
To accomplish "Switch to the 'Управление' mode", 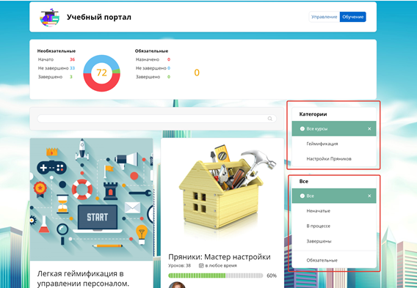I will tap(324, 17).
